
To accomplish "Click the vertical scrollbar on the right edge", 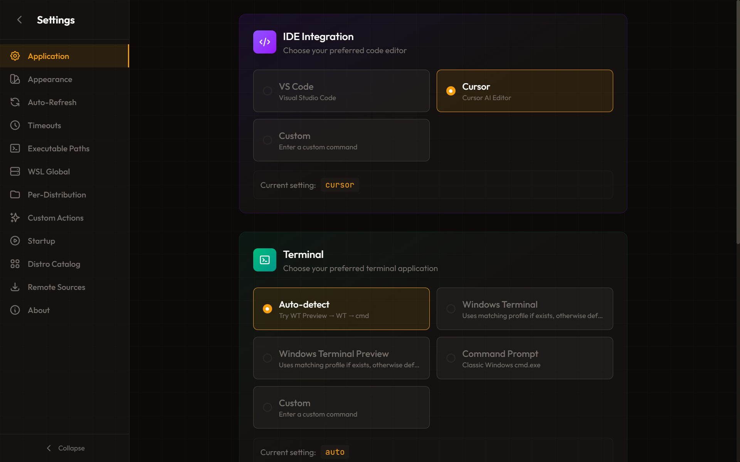I will pyautogui.click(x=738, y=123).
